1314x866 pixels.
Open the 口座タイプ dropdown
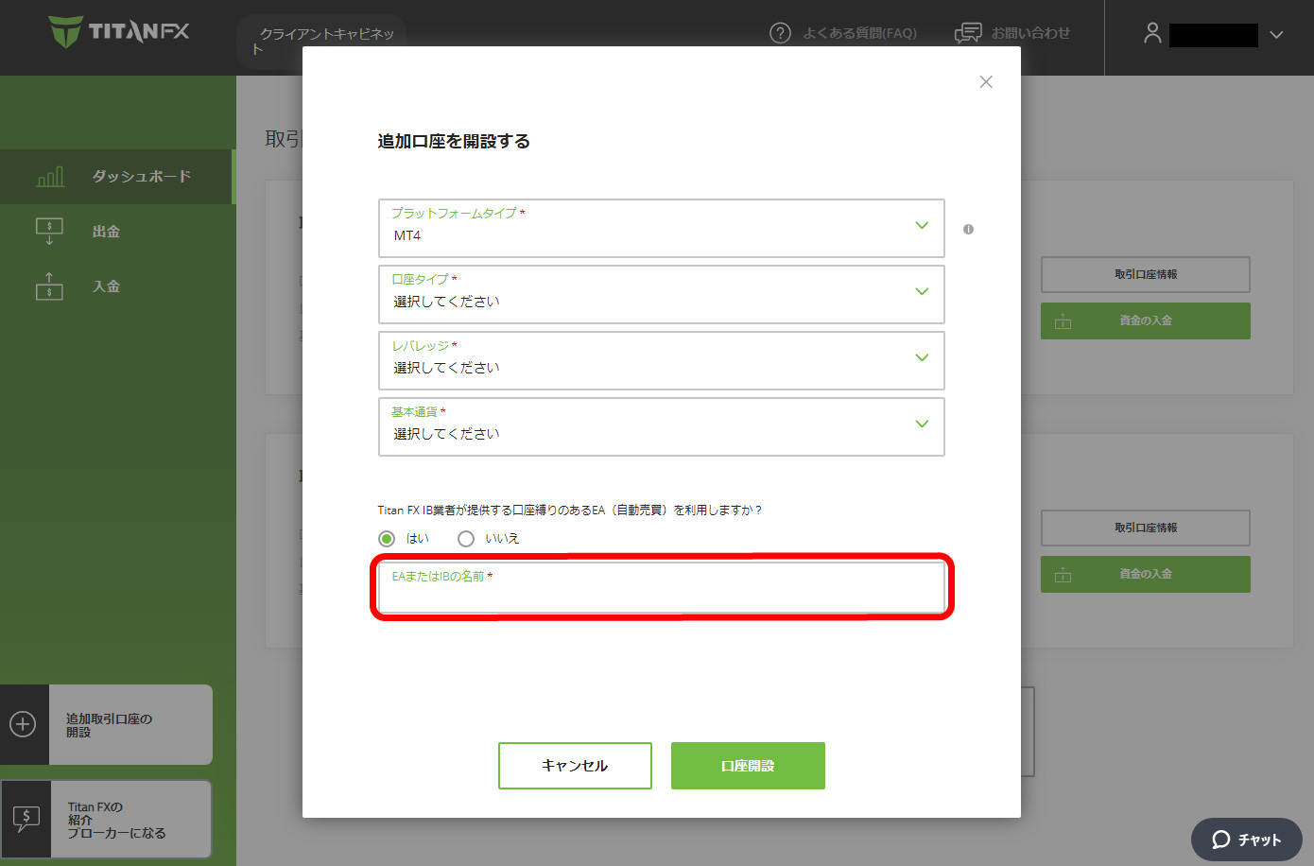tap(662, 294)
